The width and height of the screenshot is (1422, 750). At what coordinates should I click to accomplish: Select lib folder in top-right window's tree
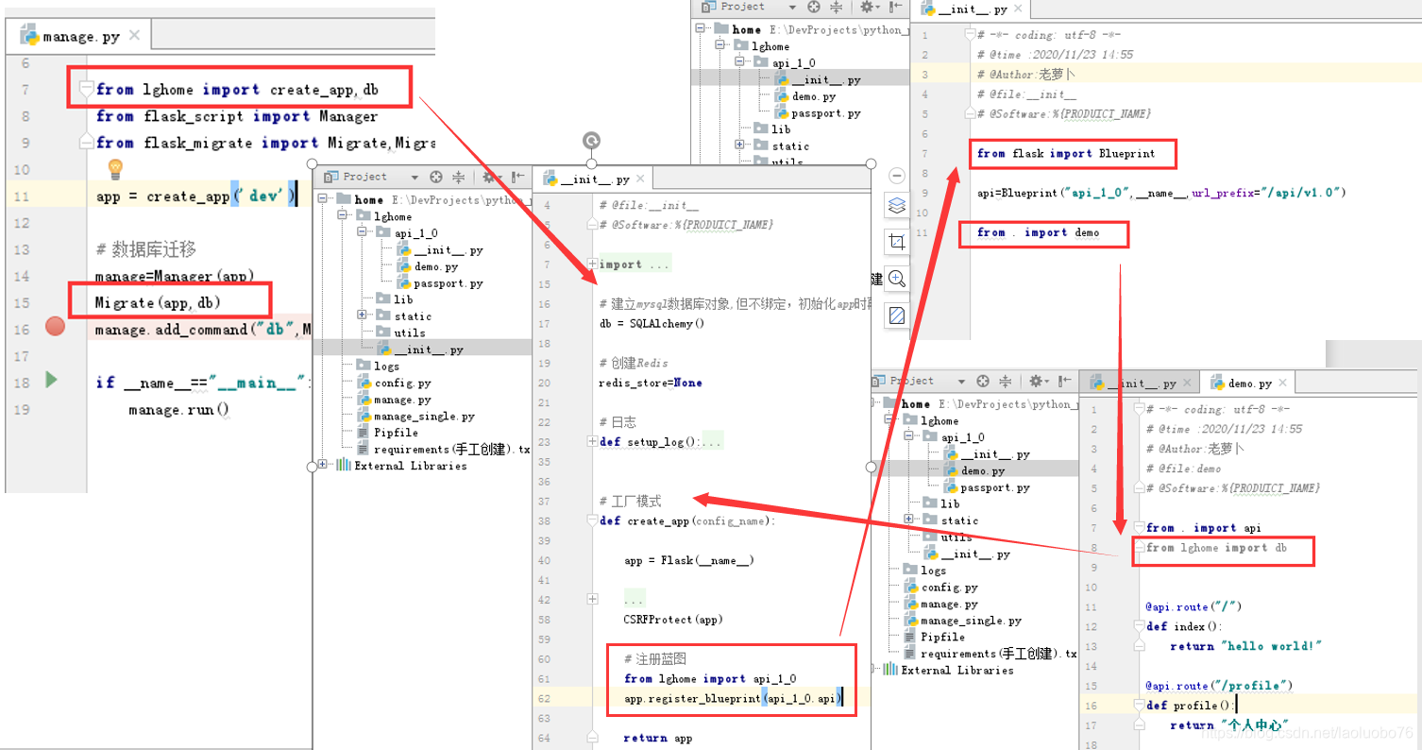[x=772, y=129]
